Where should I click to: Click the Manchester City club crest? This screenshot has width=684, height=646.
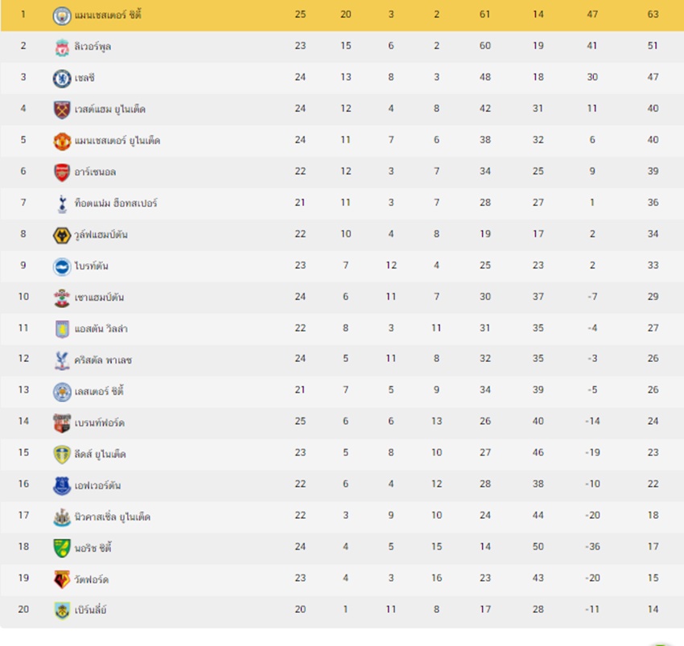(x=62, y=16)
